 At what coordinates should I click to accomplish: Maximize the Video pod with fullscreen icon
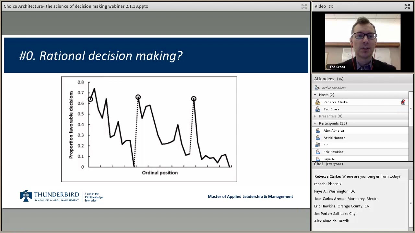407,6
